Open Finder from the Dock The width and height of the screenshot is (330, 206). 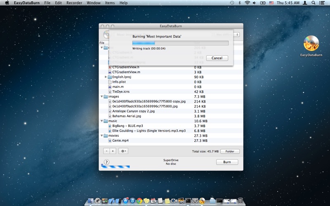tap(91, 201)
